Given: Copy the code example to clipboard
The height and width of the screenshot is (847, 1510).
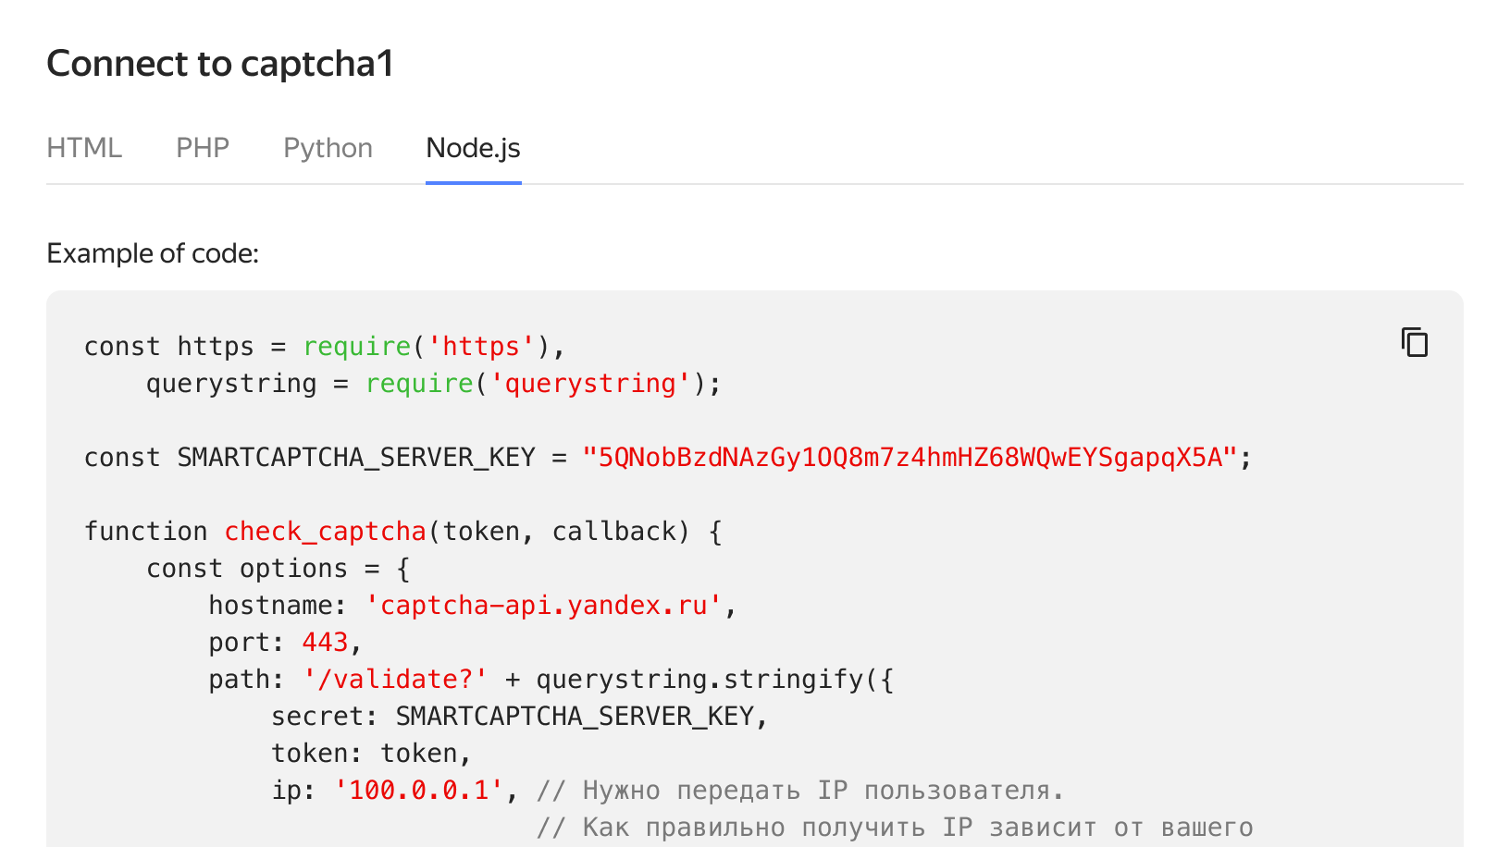Looking at the screenshot, I should coord(1414,342).
